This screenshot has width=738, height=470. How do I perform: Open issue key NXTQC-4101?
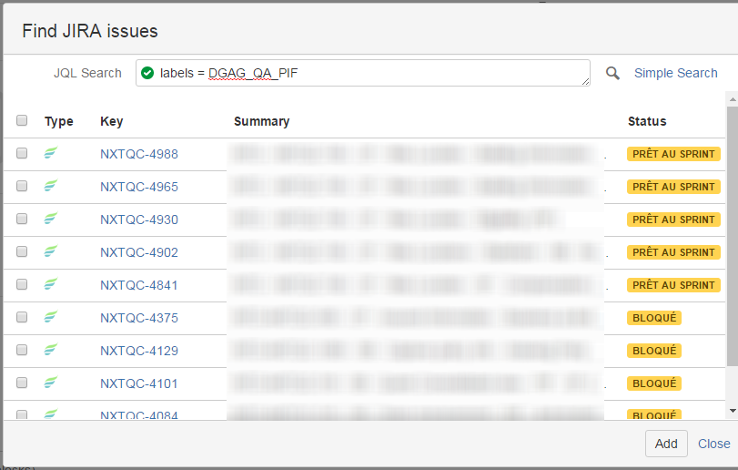click(139, 383)
